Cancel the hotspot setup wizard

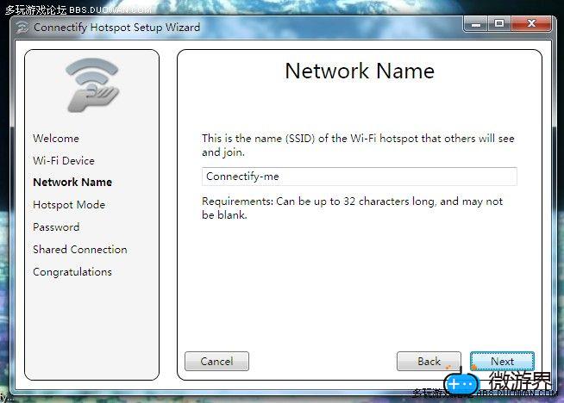pos(217,361)
